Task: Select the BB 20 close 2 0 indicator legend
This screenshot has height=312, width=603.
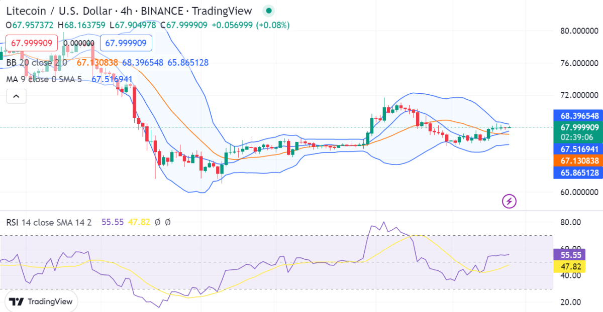Action: (37, 63)
